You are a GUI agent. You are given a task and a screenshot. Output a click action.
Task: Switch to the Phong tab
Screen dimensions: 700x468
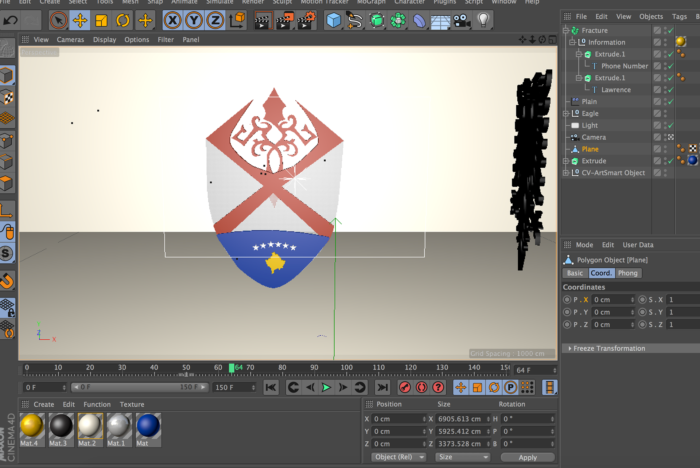coord(627,273)
